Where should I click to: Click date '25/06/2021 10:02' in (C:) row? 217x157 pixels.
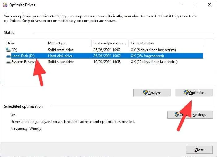point(107,50)
